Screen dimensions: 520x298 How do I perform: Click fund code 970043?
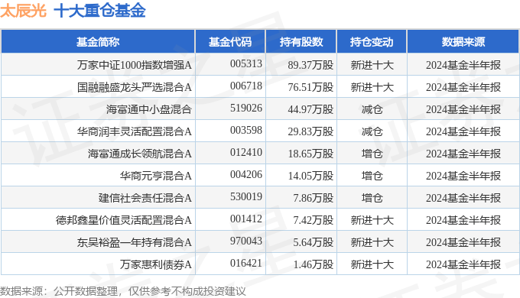[x=246, y=241]
